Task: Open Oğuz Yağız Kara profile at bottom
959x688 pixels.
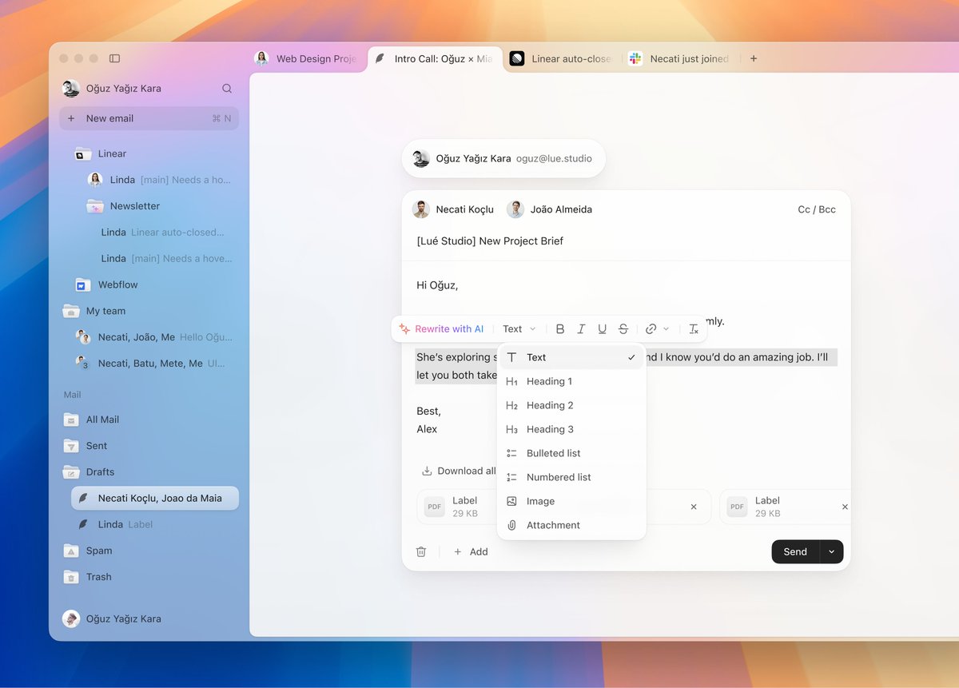Action: tap(112, 618)
